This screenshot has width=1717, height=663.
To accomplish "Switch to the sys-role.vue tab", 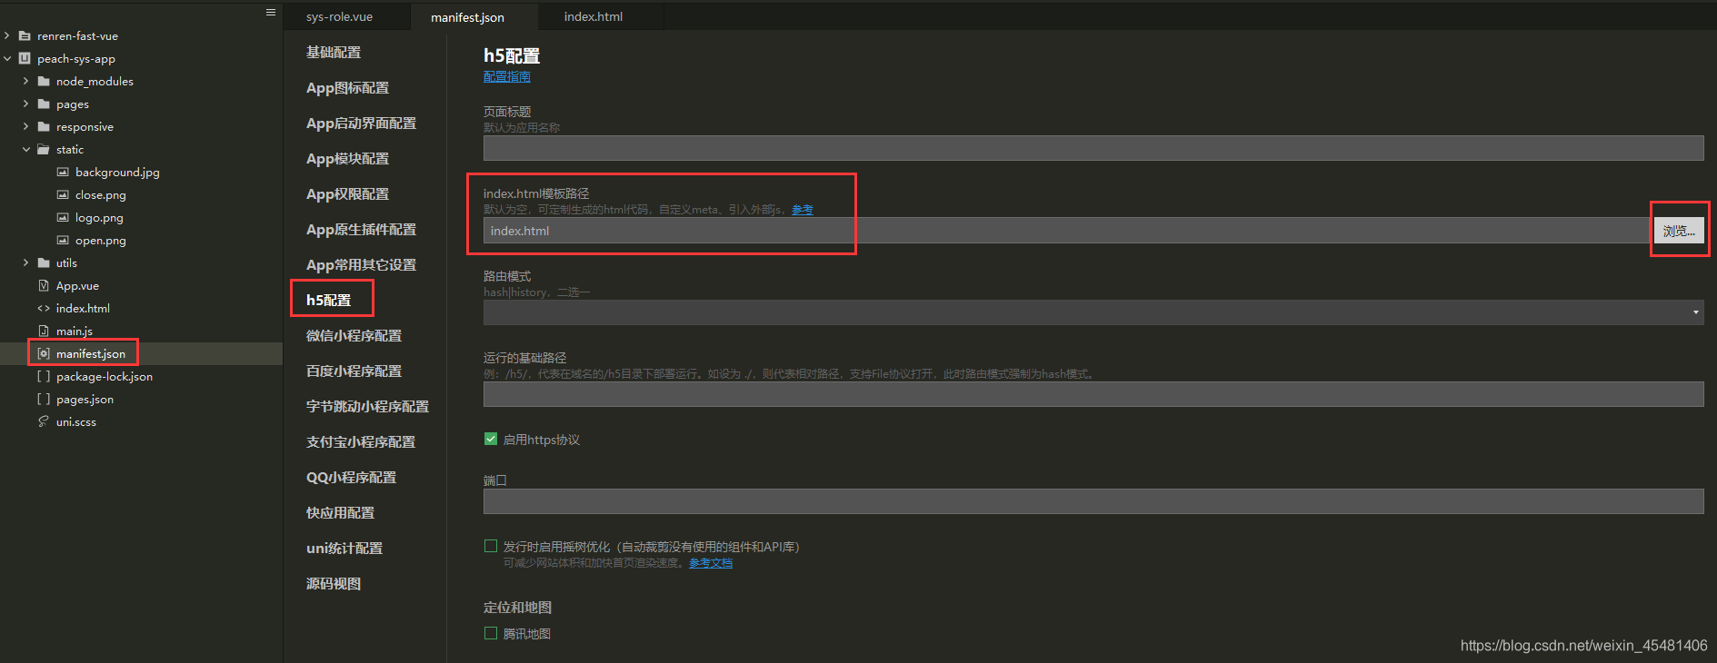I will 339,17.
